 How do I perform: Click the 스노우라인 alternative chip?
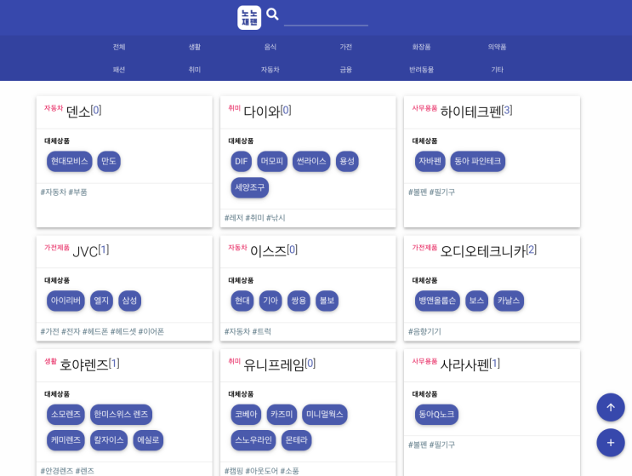253,440
